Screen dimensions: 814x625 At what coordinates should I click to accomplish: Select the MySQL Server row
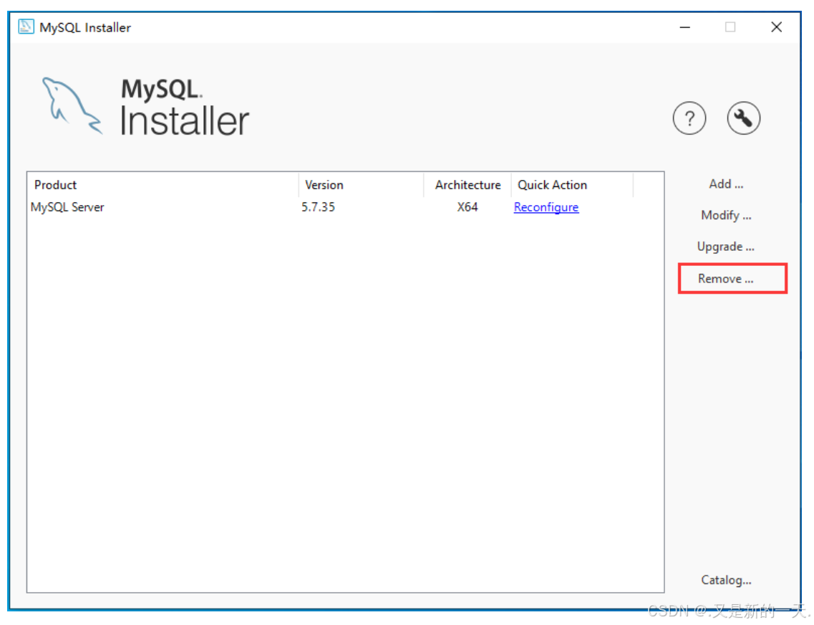(345, 207)
